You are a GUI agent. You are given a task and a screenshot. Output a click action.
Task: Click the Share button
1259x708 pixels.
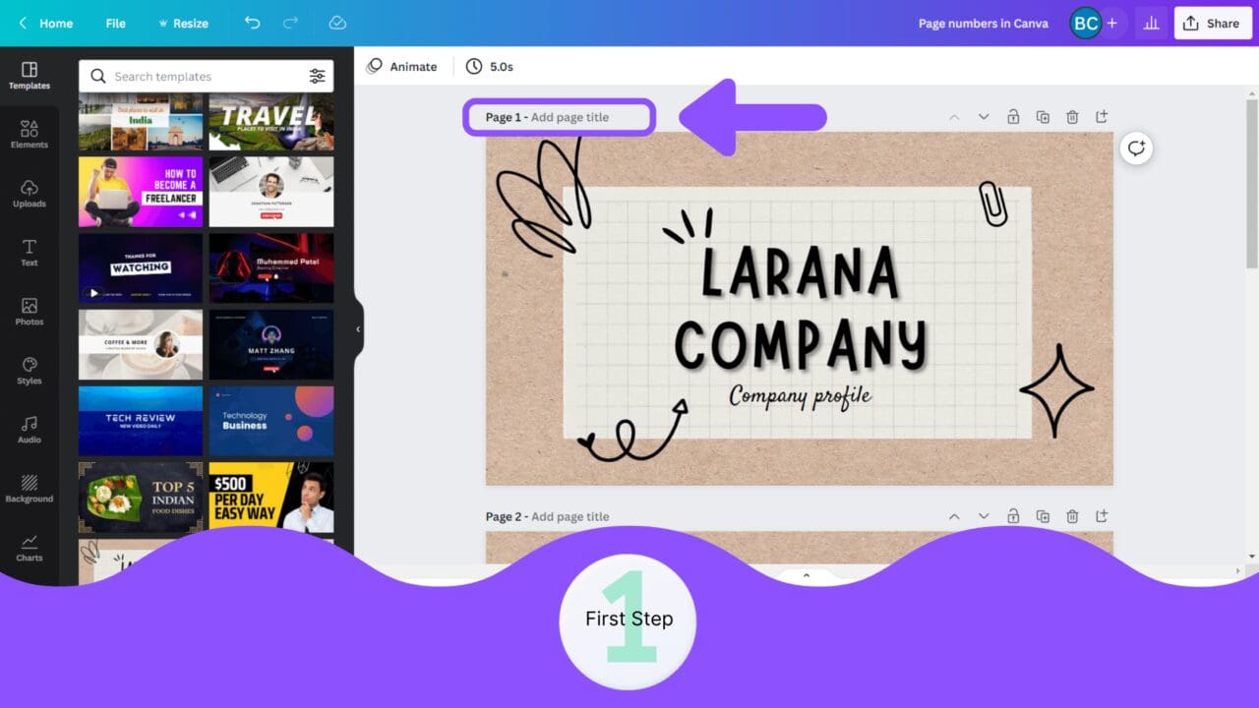1212,23
